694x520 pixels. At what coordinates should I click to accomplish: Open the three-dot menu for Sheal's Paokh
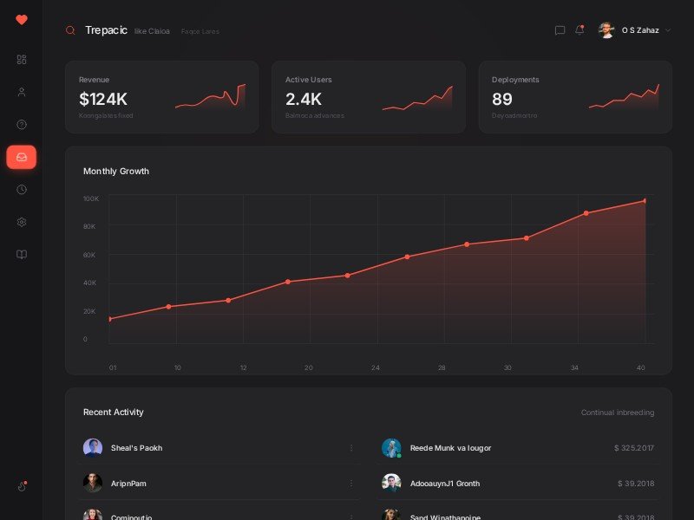pos(351,448)
